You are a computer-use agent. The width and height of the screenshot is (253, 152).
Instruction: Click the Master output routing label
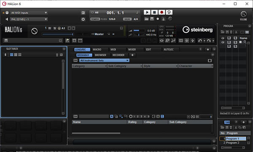(x=99, y=34)
